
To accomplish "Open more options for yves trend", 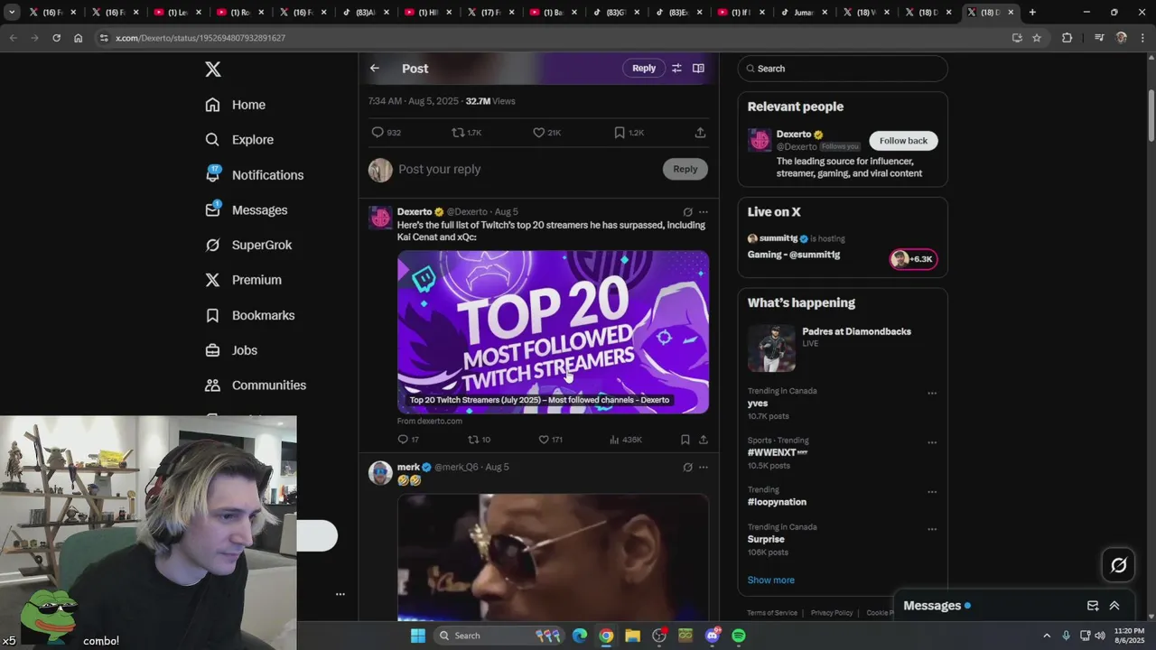I will click(x=932, y=394).
